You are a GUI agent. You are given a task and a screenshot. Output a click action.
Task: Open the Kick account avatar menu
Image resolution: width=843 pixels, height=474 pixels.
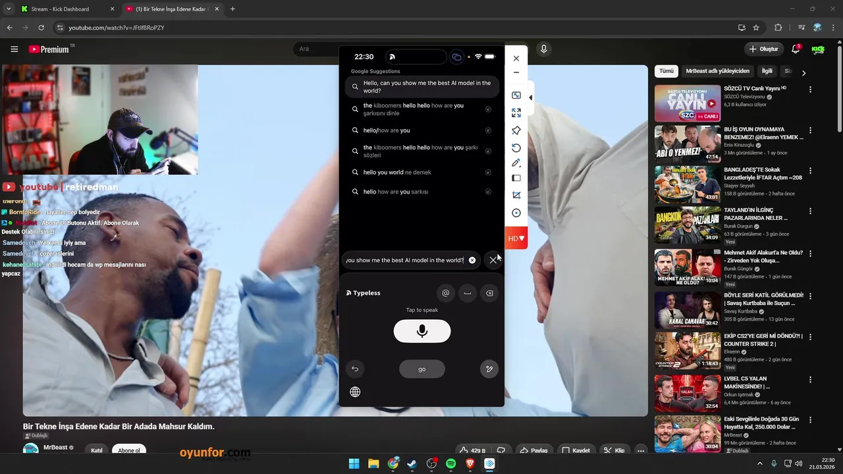pos(818,49)
